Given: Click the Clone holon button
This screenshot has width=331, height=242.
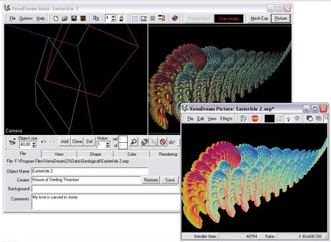Looking at the screenshot, I should coord(77,141).
